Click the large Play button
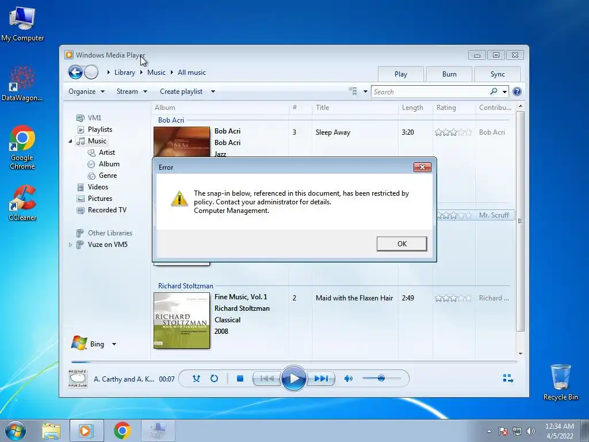The width and height of the screenshot is (589, 442). coord(294,379)
